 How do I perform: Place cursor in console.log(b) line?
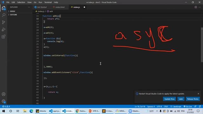tap(56, 41)
